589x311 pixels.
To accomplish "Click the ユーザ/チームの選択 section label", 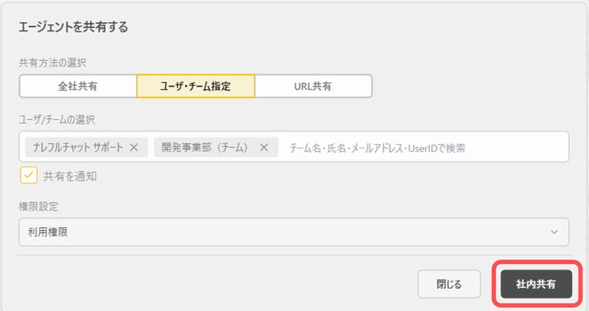I will pyautogui.click(x=60, y=118).
